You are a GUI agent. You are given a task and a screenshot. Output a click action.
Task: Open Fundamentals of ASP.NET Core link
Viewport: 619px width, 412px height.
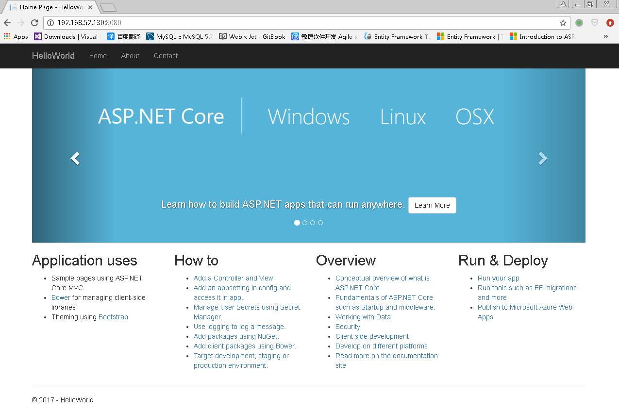[x=385, y=302]
